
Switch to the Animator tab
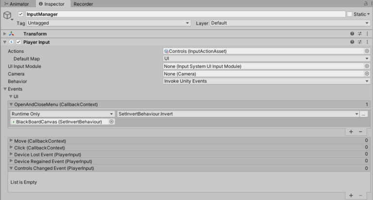point(17,4)
